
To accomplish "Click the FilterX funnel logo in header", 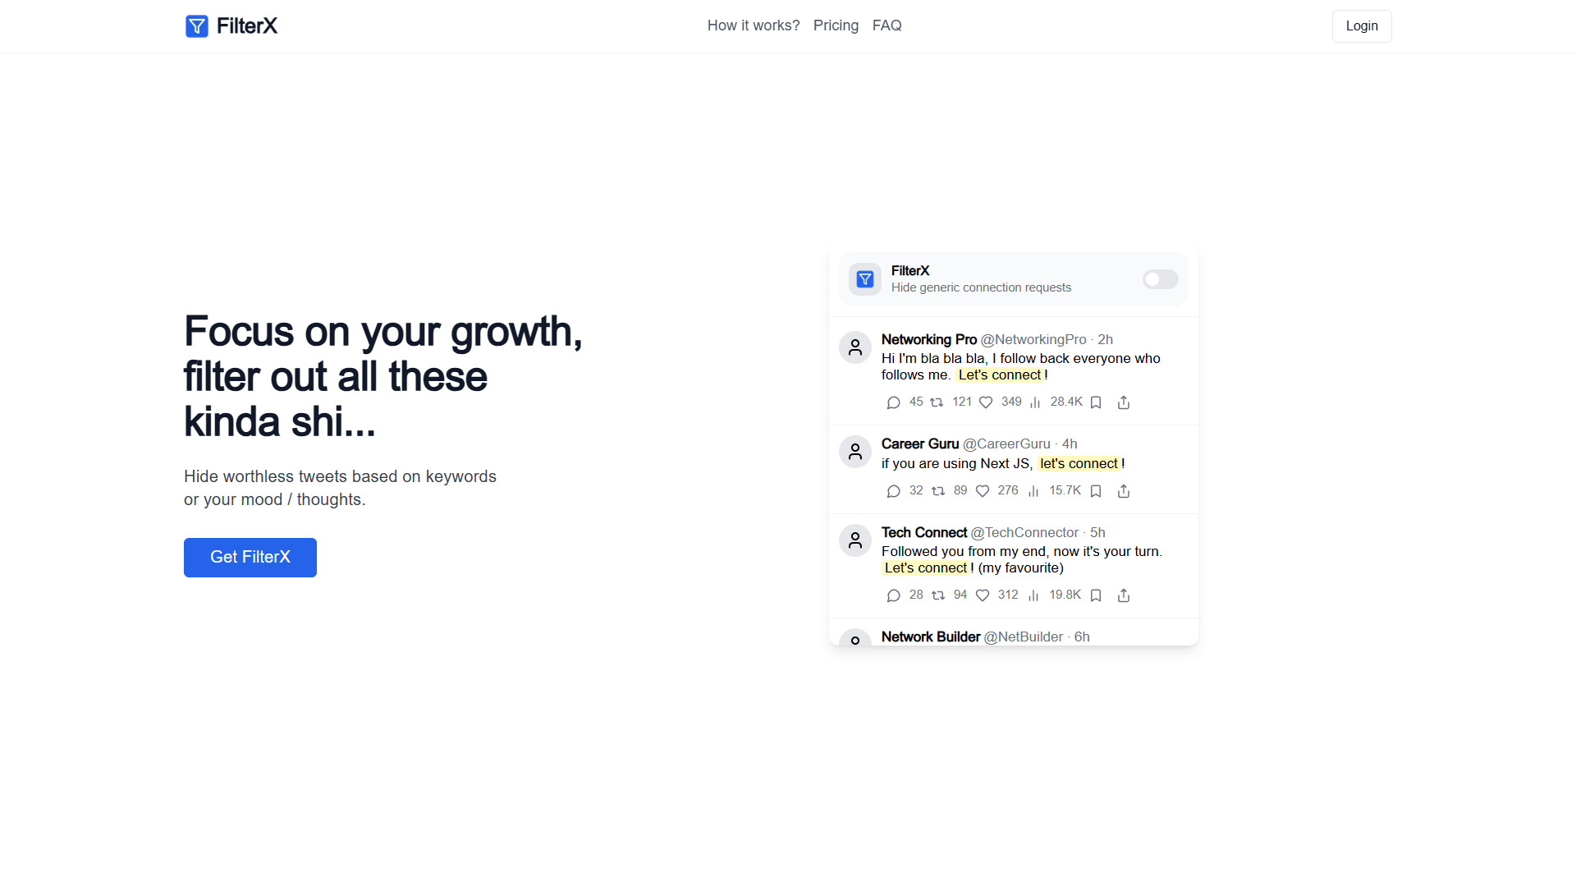I will [x=197, y=26].
